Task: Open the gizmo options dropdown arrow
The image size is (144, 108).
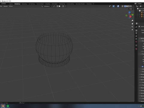Action: 115,6
